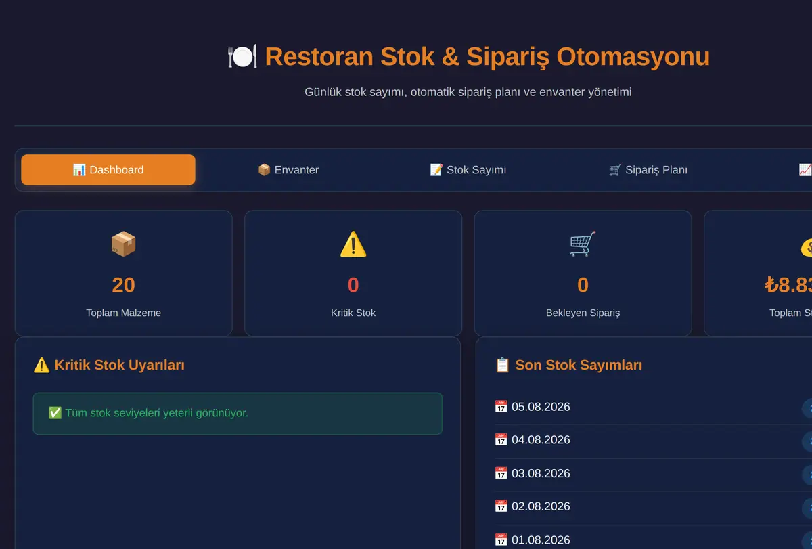The image size is (812, 549).
Task: Click the warning icon beside Kritik Stok Uyarıları
Action: (41, 366)
